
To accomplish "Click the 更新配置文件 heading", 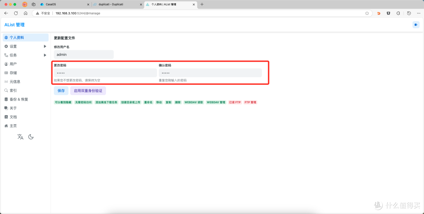I will (64, 38).
